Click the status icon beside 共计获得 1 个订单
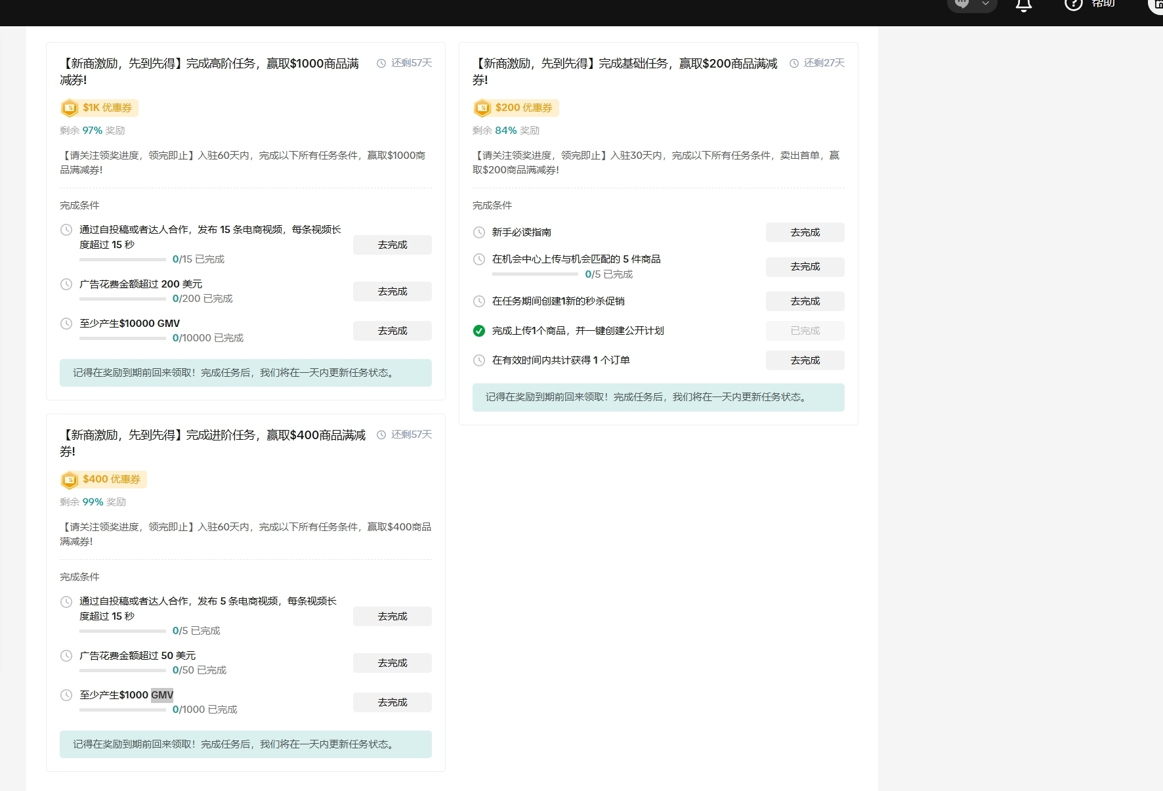Image resolution: width=1163 pixels, height=791 pixels. click(479, 360)
